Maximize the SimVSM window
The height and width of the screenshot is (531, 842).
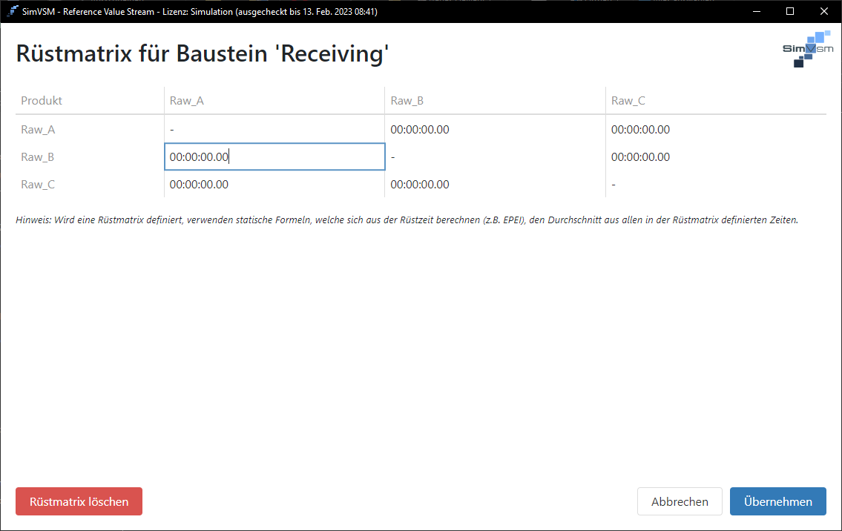tap(790, 11)
